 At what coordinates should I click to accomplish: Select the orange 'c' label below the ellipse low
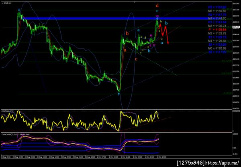click(136, 59)
